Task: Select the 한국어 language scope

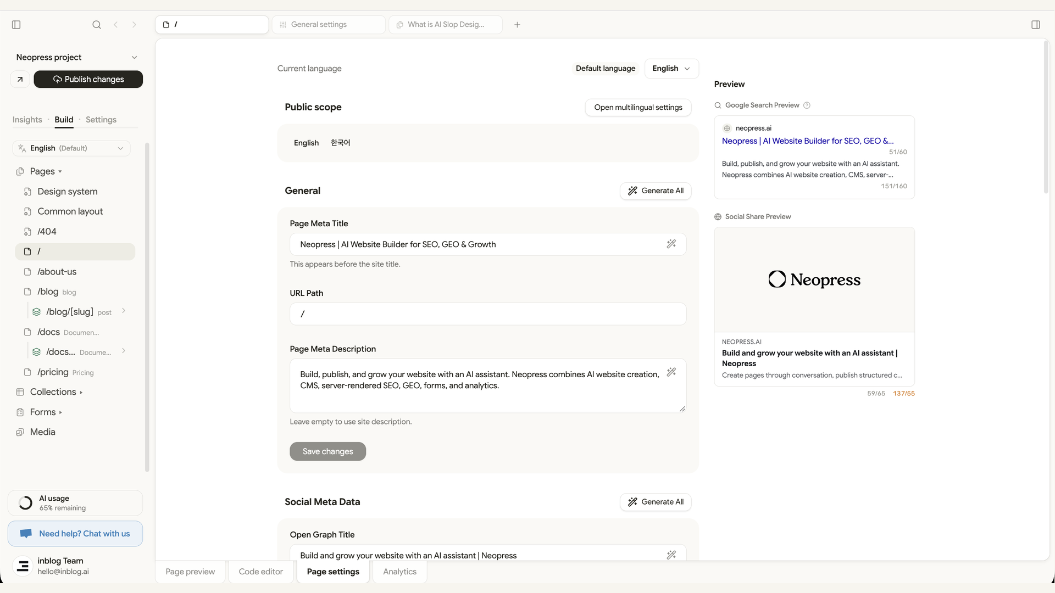Action: point(340,143)
